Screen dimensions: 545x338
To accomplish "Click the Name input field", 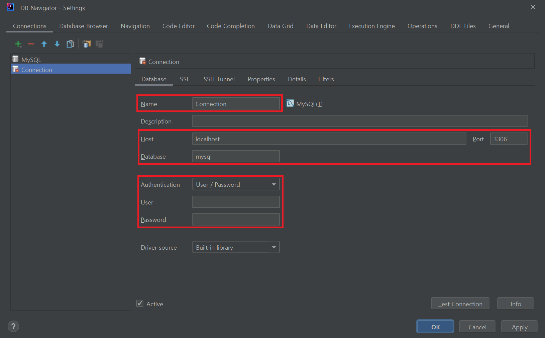I will (x=236, y=103).
